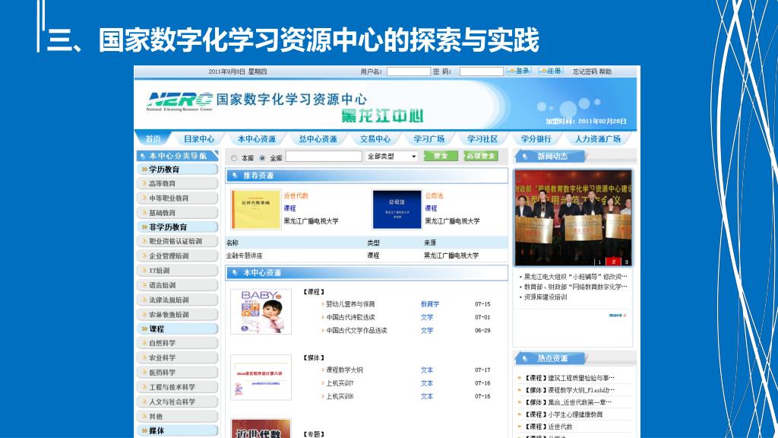Click the blue 公司法 cover thumbnail
Image resolution: width=778 pixels, height=438 pixels.
pyautogui.click(x=397, y=209)
